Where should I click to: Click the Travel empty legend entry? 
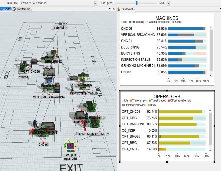138,101
